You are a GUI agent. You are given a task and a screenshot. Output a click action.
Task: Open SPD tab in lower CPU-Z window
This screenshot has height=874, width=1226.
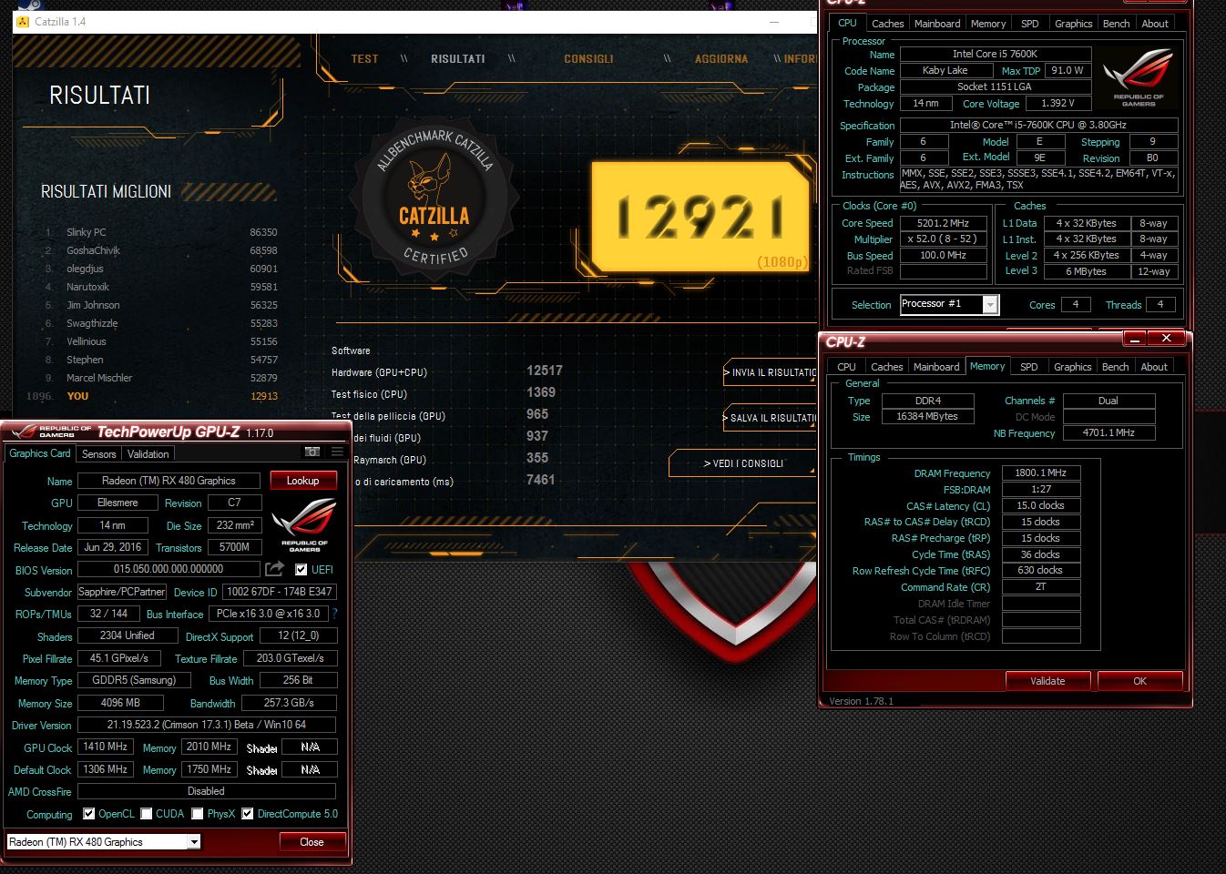[1028, 367]
